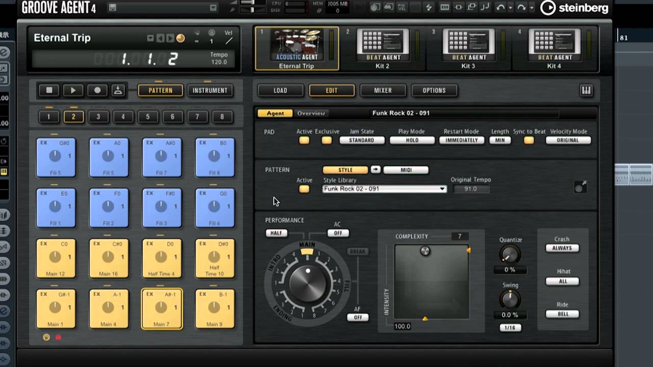Viewport: 653px width, 367px height.
Task: Open the Velocity Mode ORIGINAL dropdown
Action: point(568,140)
